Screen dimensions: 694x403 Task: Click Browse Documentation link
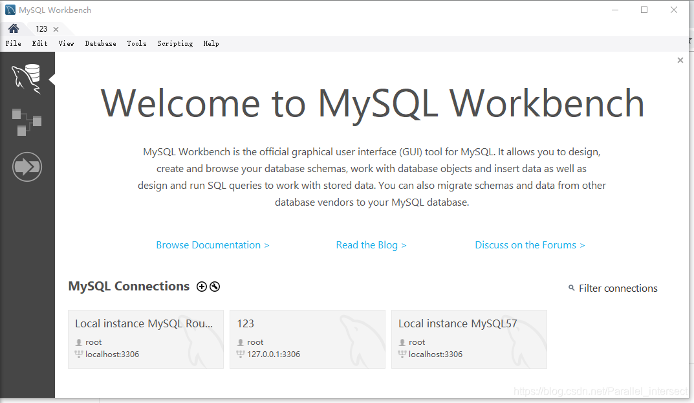click(x=212, y=245)
